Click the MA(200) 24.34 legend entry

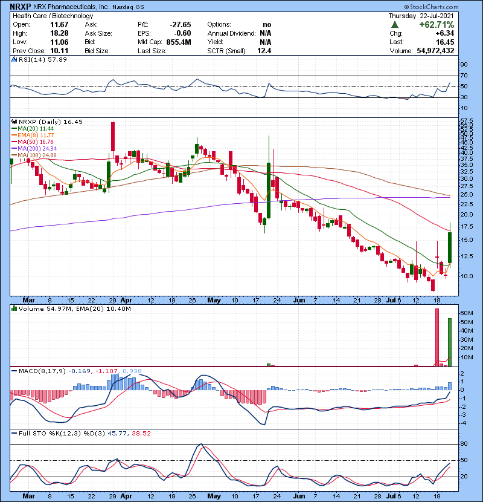[x=34, y=149]
